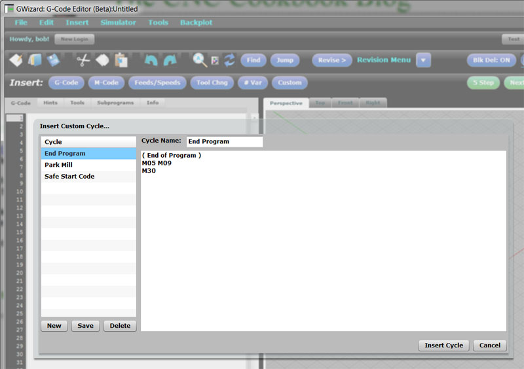Screen dimensions: 524x369
Task: Switch to the Subprograms tab
Action: (x=115, y=103)
